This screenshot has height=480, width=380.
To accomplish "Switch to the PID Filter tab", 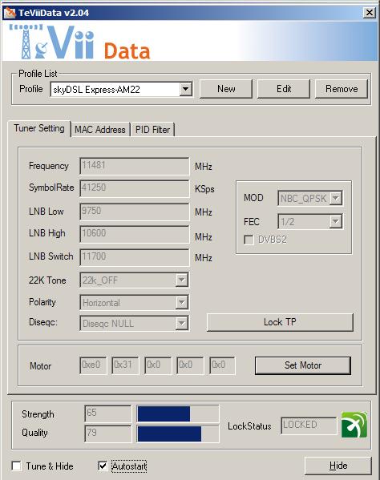I will point(152,130).
